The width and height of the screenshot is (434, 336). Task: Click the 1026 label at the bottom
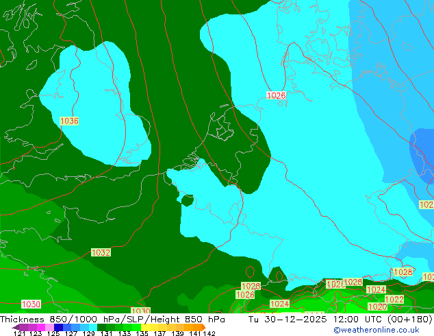(x=245, y=294)
